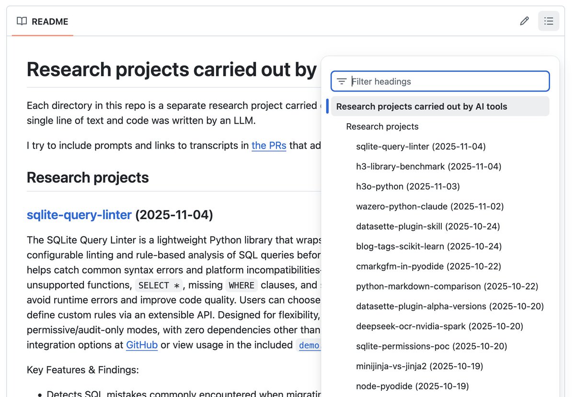This screenshot has width=575, height=397.
Task: Click the outline list icon
Action: click(548, 21)
